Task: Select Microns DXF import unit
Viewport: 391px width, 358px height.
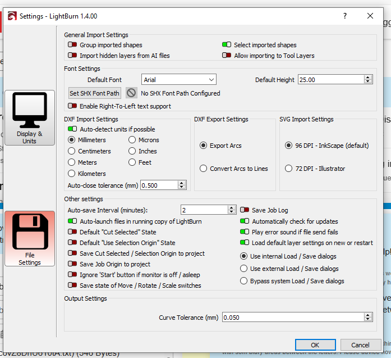Action: tap(132, 140)
